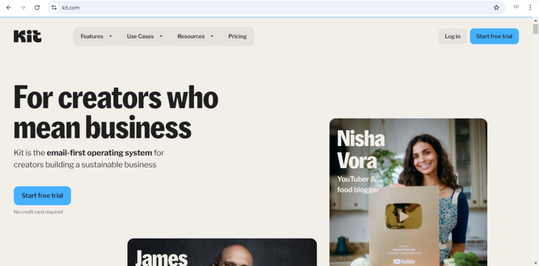The width and height of the screenshot is (539, 266).
Task: Click Start free trial below the headline
Action: click(x=42, y=195)
